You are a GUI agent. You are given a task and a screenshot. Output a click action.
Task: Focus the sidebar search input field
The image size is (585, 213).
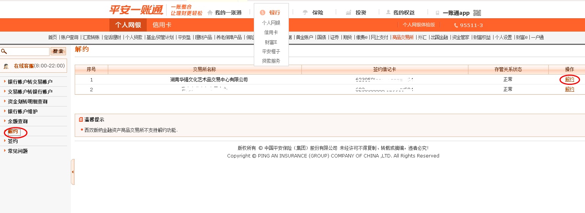(x=25, y=51)
